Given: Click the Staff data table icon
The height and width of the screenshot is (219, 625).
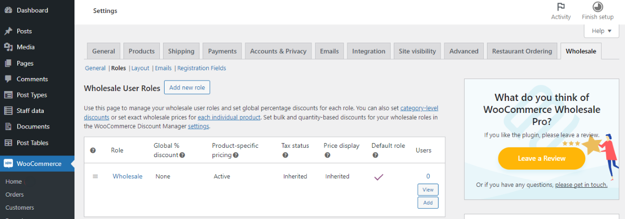Looking at the screenshot, I should click(8, 111).
